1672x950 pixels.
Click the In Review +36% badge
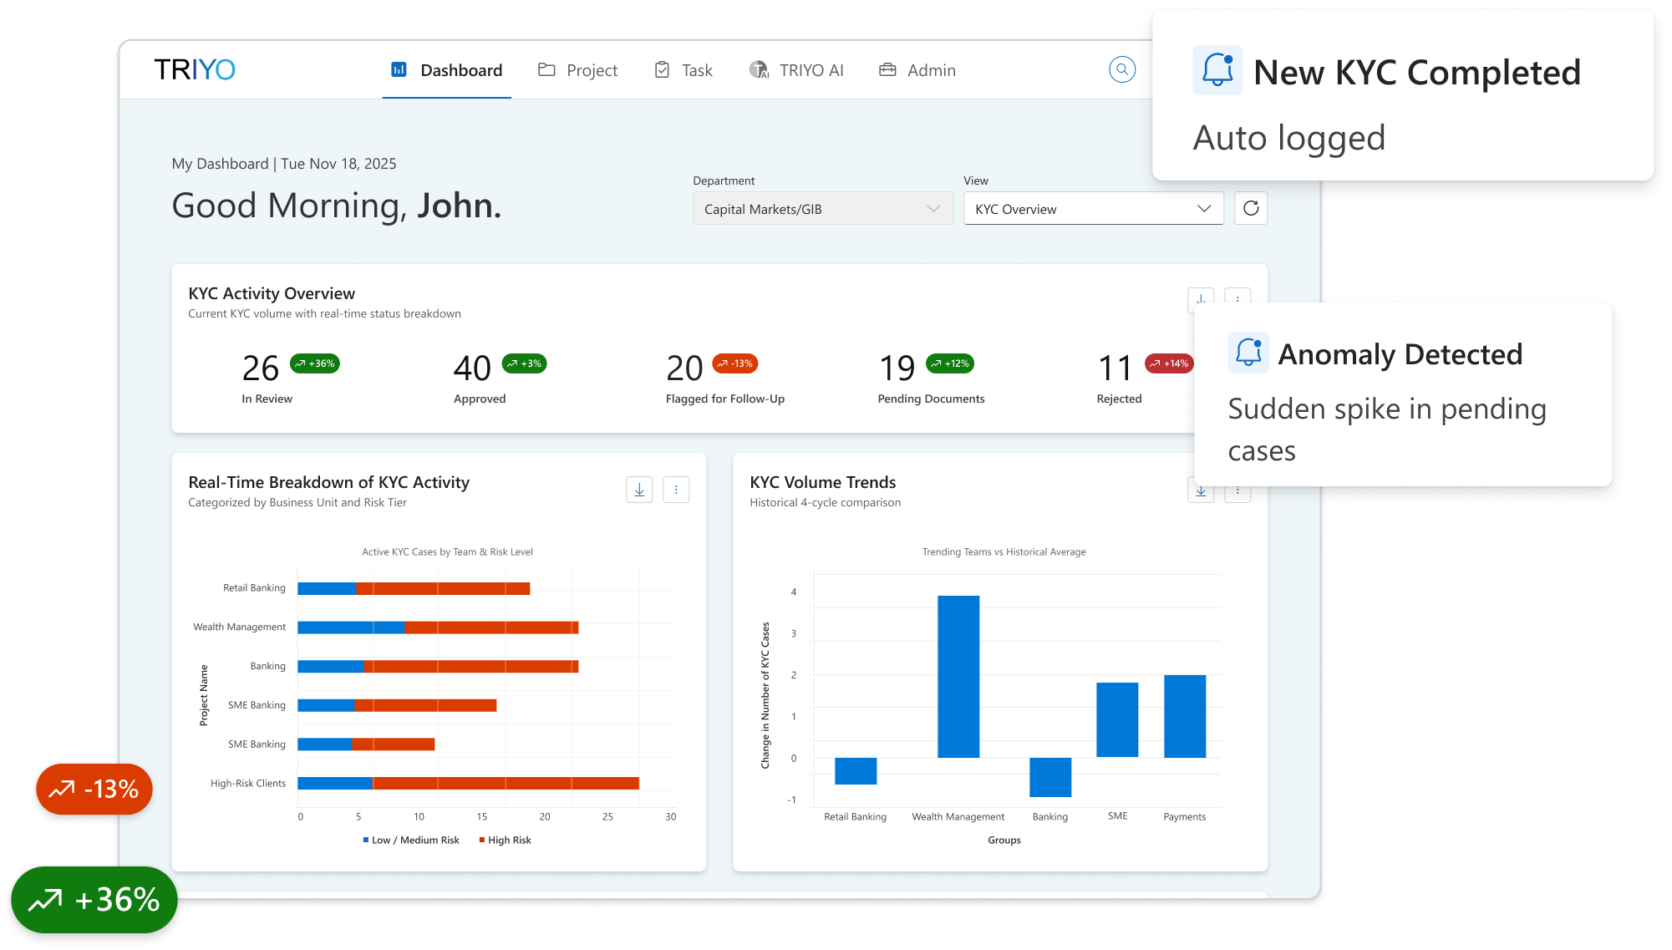tap(314, 363)
